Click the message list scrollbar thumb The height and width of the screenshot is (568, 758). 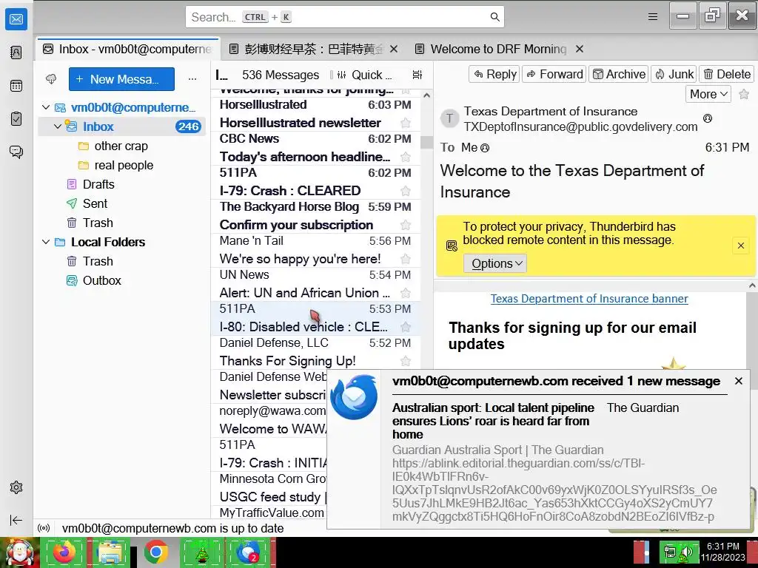[x=426, y=142]
